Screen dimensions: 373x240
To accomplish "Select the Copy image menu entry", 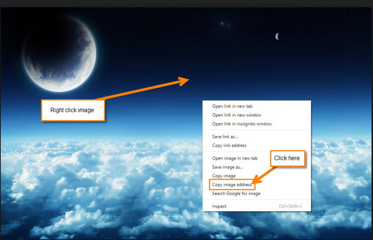I will tap(257, 176).
